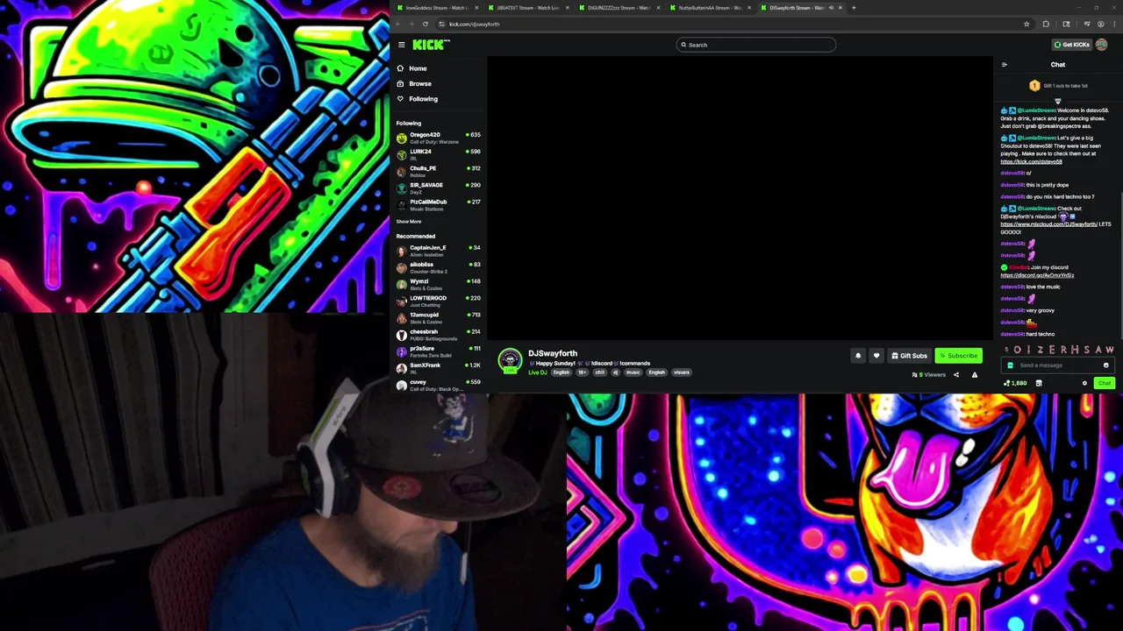Open the LOWTIERGOD recommended channel

pos(439,301)
